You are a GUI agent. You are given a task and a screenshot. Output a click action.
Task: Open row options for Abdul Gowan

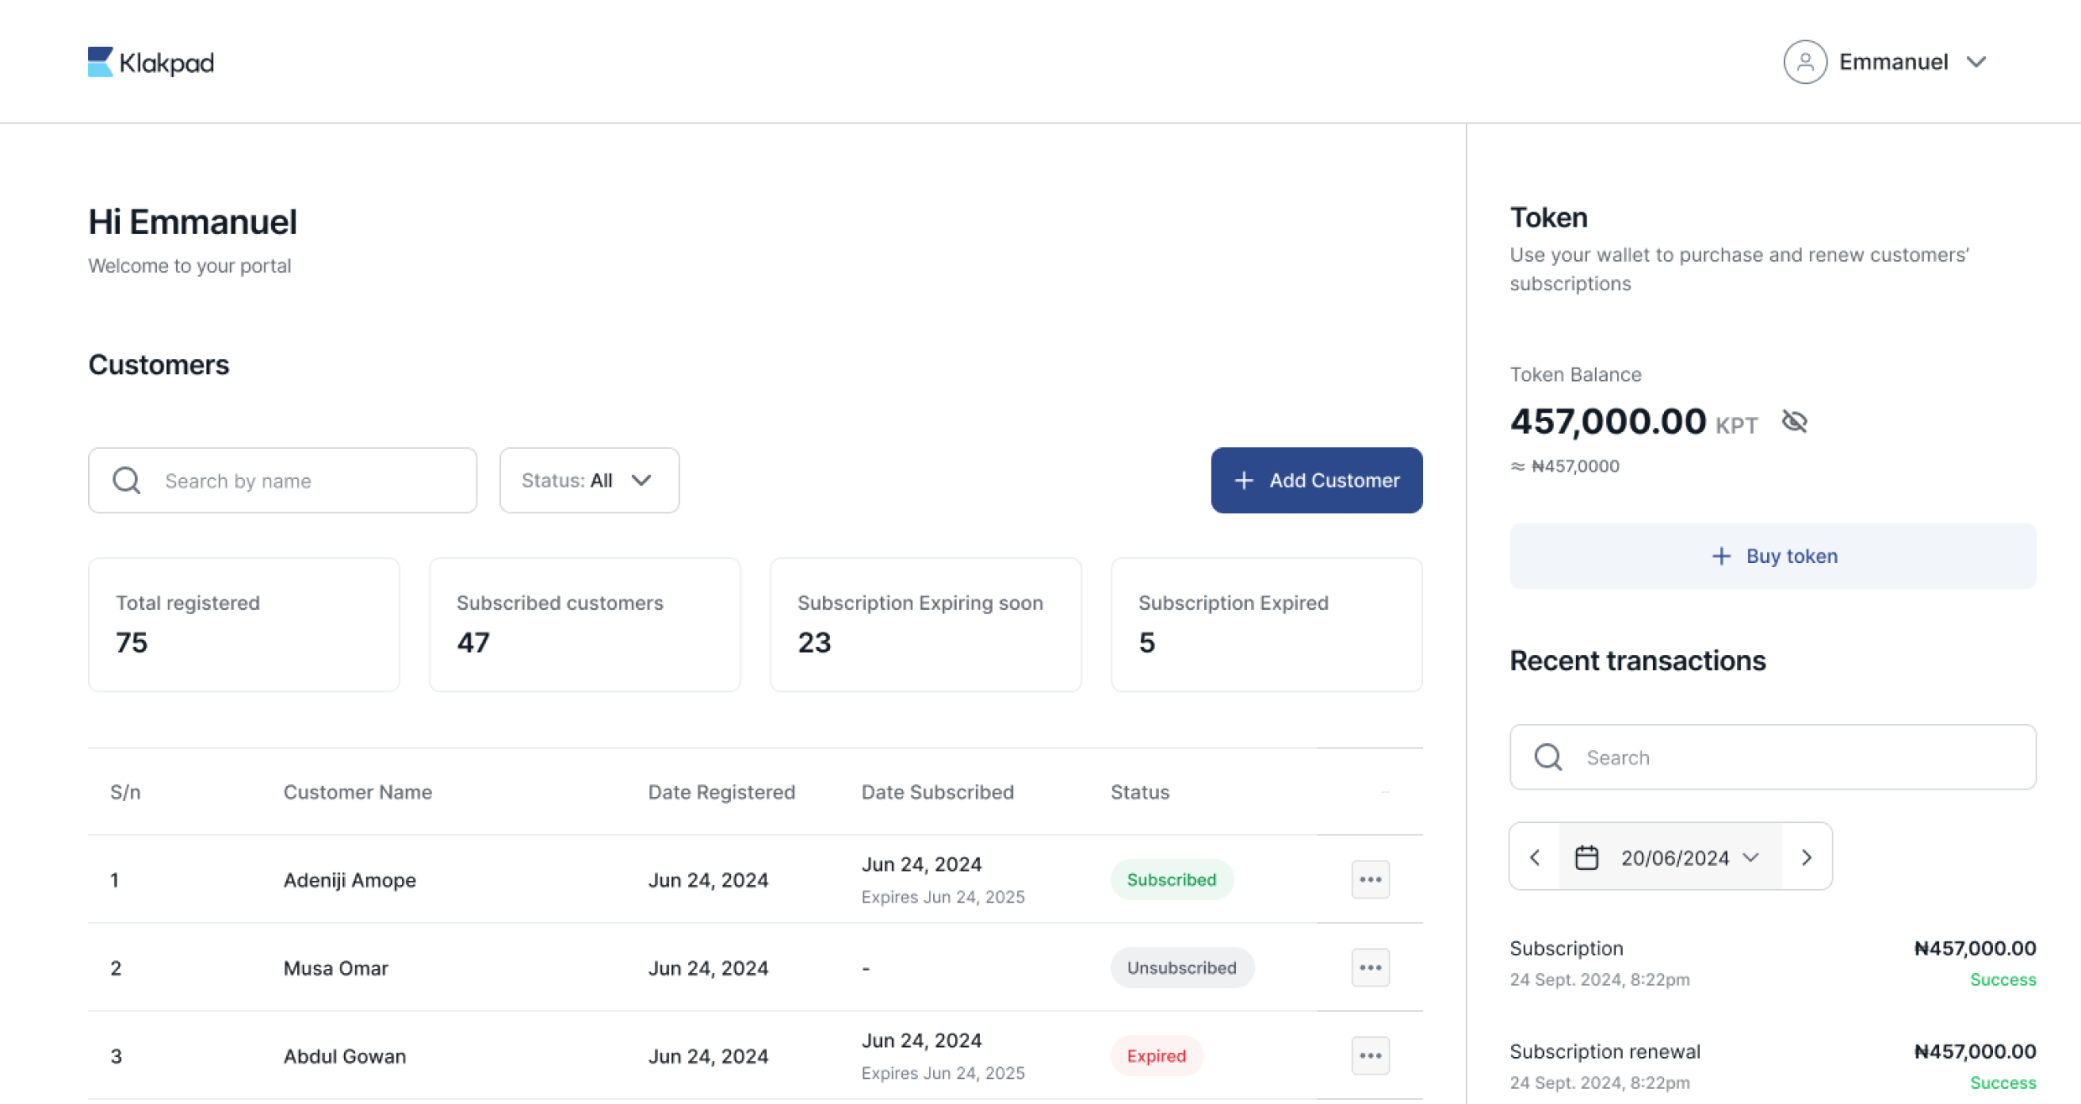[1369, 1055]
